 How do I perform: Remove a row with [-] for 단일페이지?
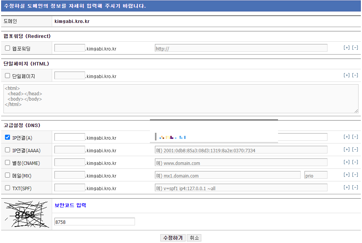tap(355, 75)
